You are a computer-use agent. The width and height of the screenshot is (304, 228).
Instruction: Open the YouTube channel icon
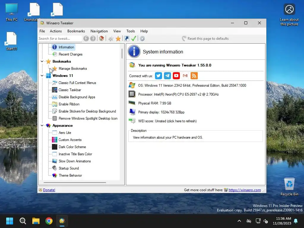pyautogui.click(x=176, y=76)
